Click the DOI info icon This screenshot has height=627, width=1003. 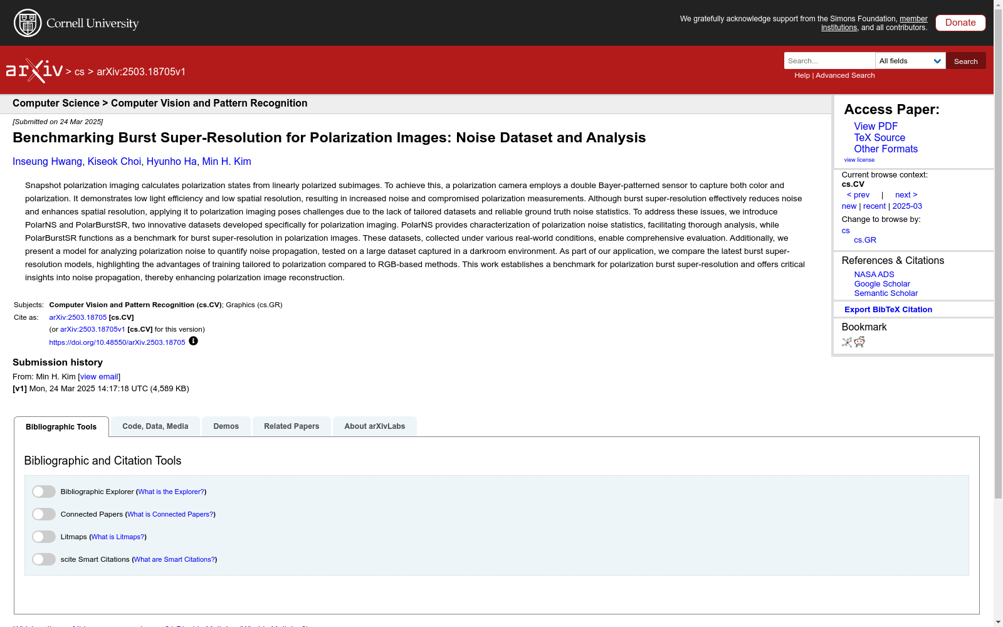point(193,341)
